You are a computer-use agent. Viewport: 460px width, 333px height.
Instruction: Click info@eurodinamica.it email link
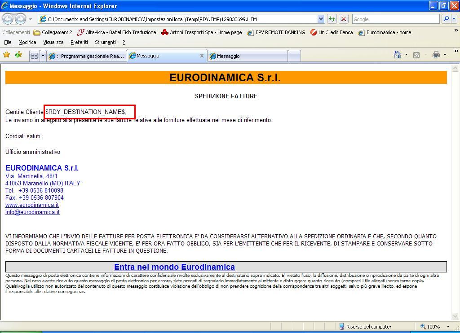tap(32, 212)
